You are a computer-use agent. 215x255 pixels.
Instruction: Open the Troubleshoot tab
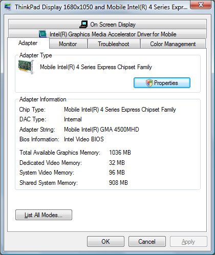point(114,44)
